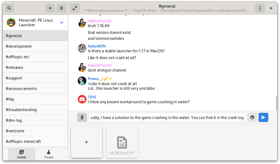Expand the Minecraft: PE Linux Launcher guild dropdown

62,22
